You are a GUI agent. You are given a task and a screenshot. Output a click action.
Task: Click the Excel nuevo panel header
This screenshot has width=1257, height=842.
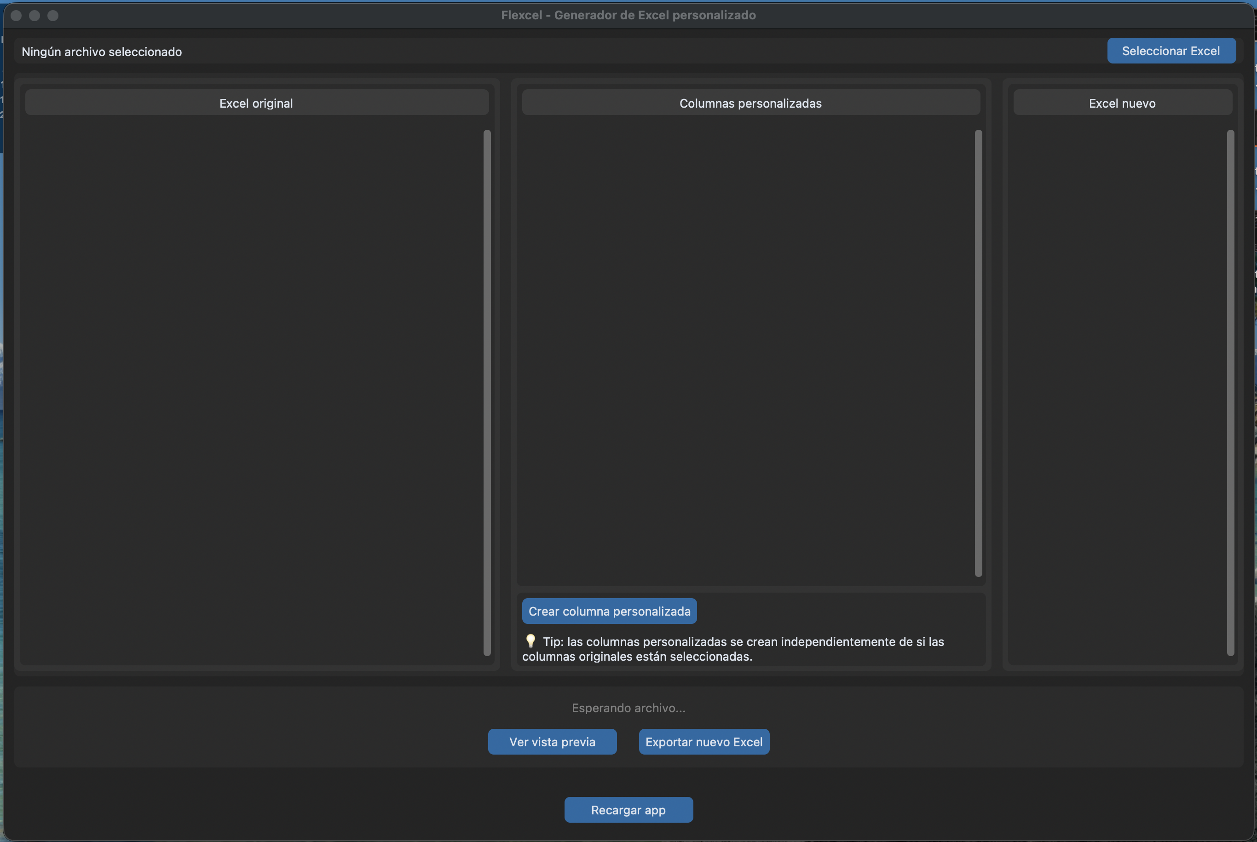tap(1122, 103)
